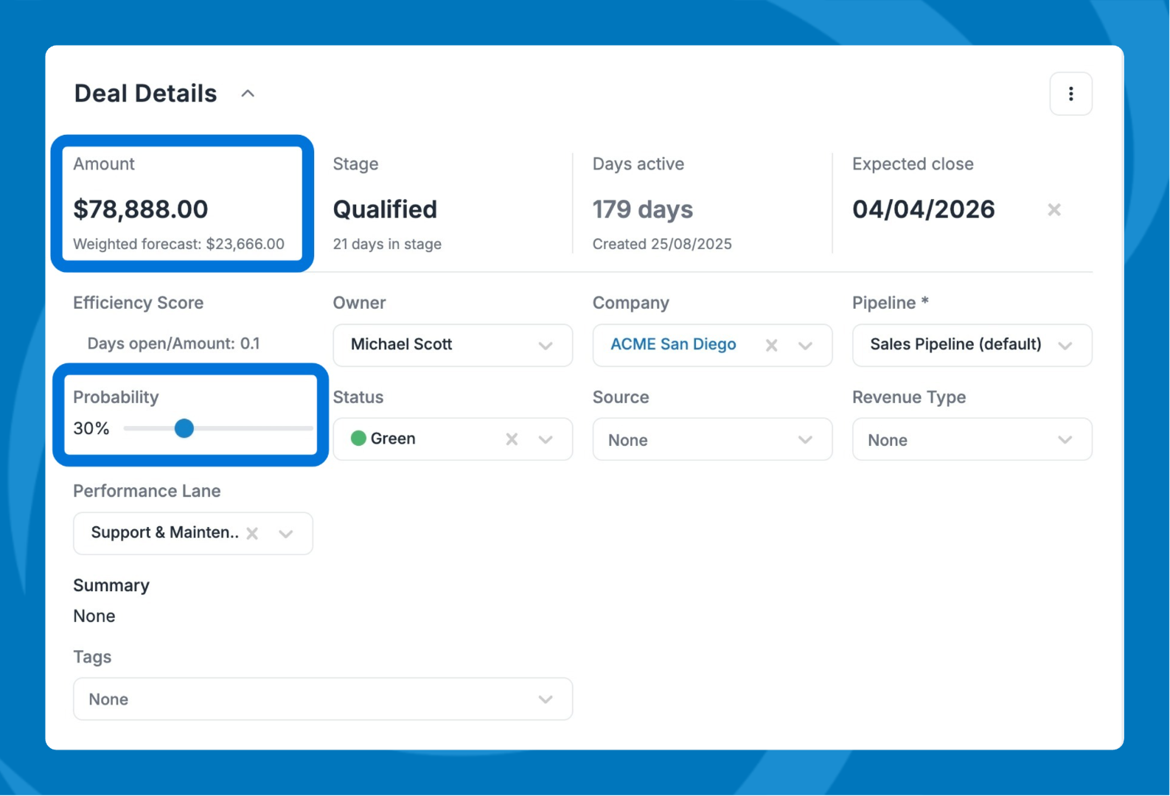Viewport: 1170px width, 796px height.
Task: Click the Summary None text field
Action: [x=94, y=616]
